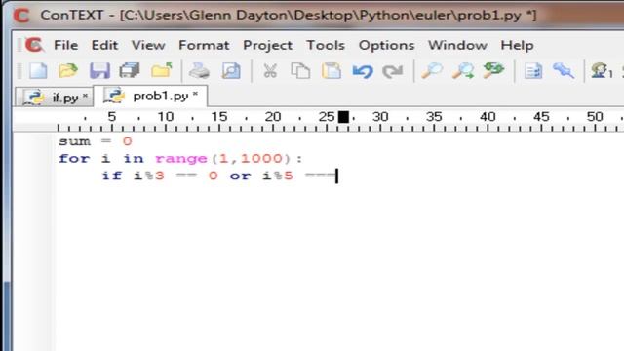This screenshot has height=351, width=624.
Task: Open Find with the magnifier icon
Action: 432,71
